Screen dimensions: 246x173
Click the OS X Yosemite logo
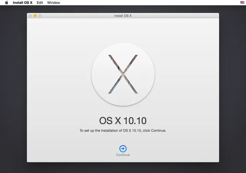123,74
